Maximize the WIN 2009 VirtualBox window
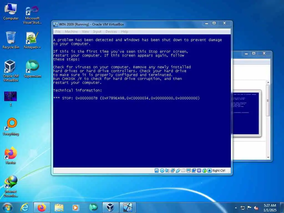Screen dimensions: 284x213 click(x=214, y=23)
